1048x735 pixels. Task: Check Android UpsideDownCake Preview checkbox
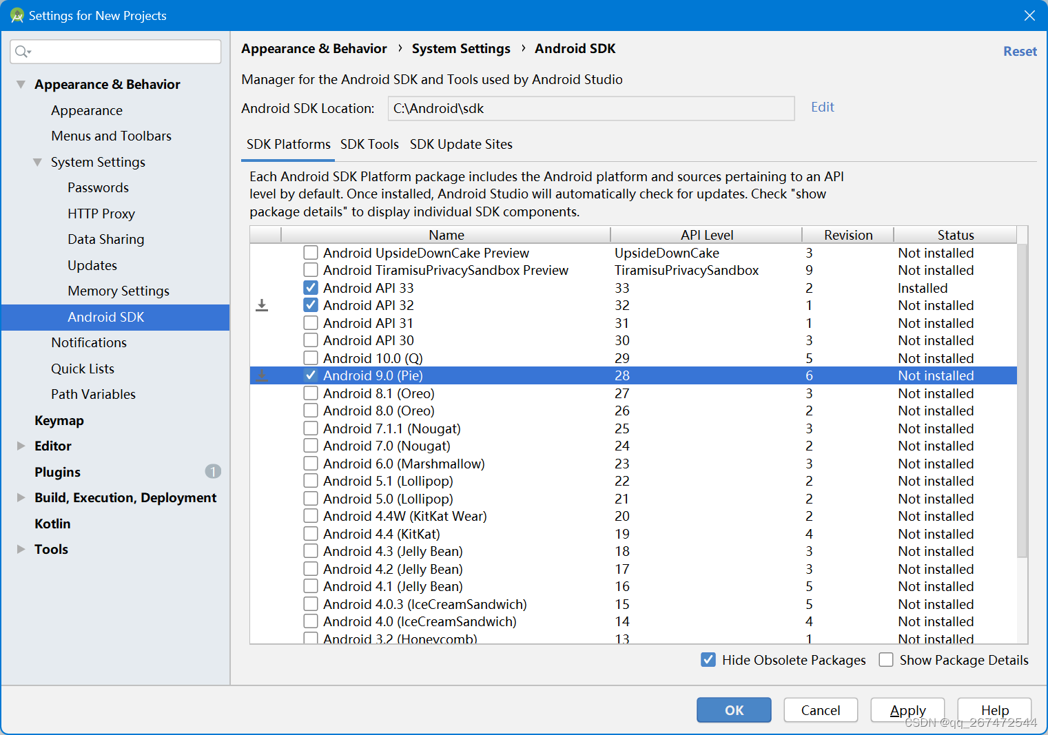pos(311,253)
